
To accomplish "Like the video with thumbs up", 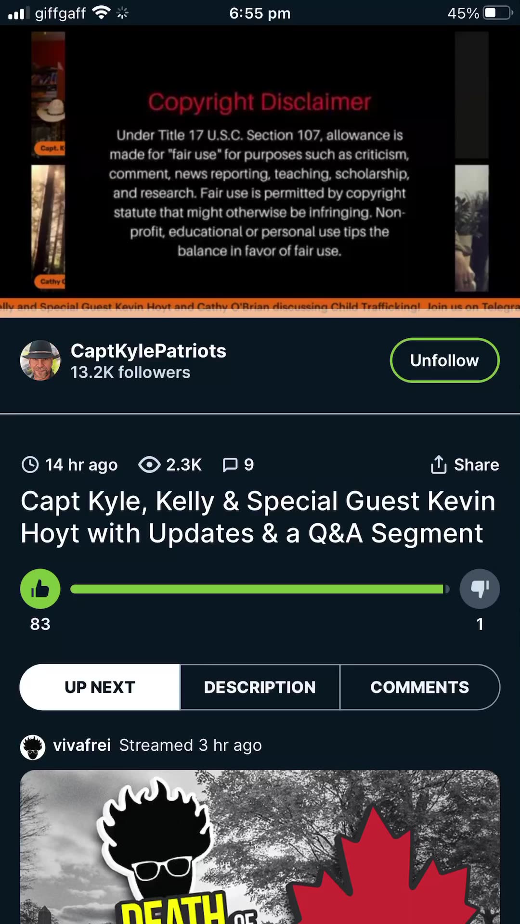I will (40, 589).
